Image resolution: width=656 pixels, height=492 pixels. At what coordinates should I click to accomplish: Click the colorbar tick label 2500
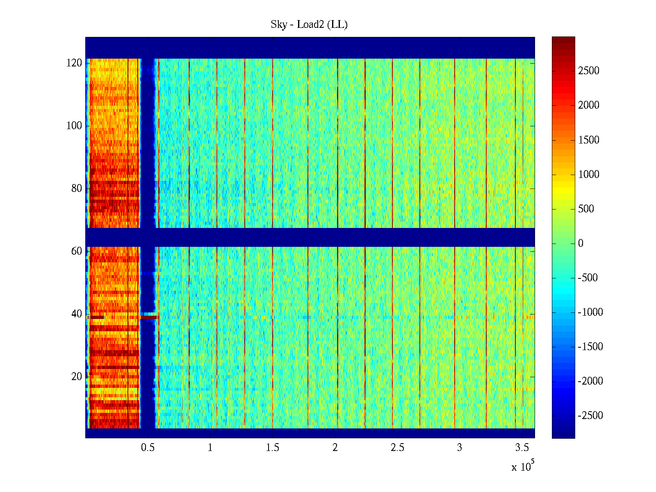pos(588,71)
